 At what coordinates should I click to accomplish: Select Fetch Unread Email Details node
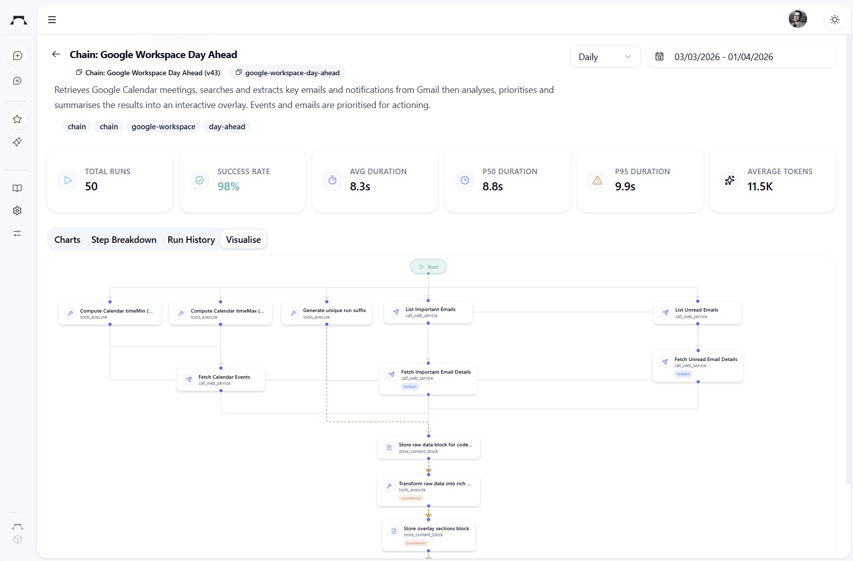[x=698, y=367]
